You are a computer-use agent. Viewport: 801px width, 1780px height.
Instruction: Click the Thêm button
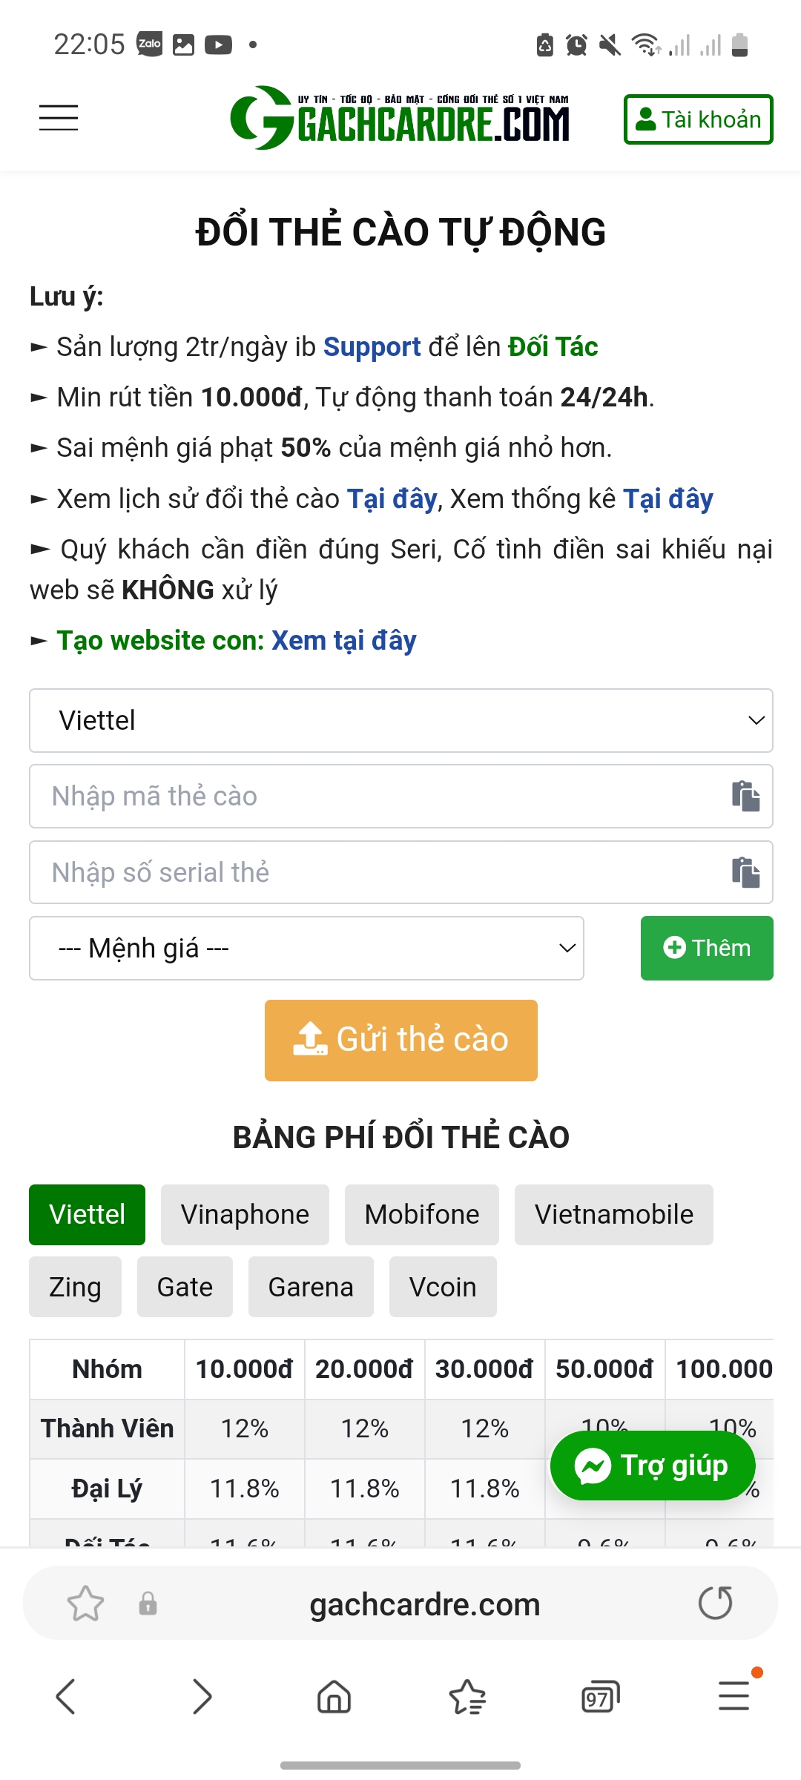pos(706,948)
